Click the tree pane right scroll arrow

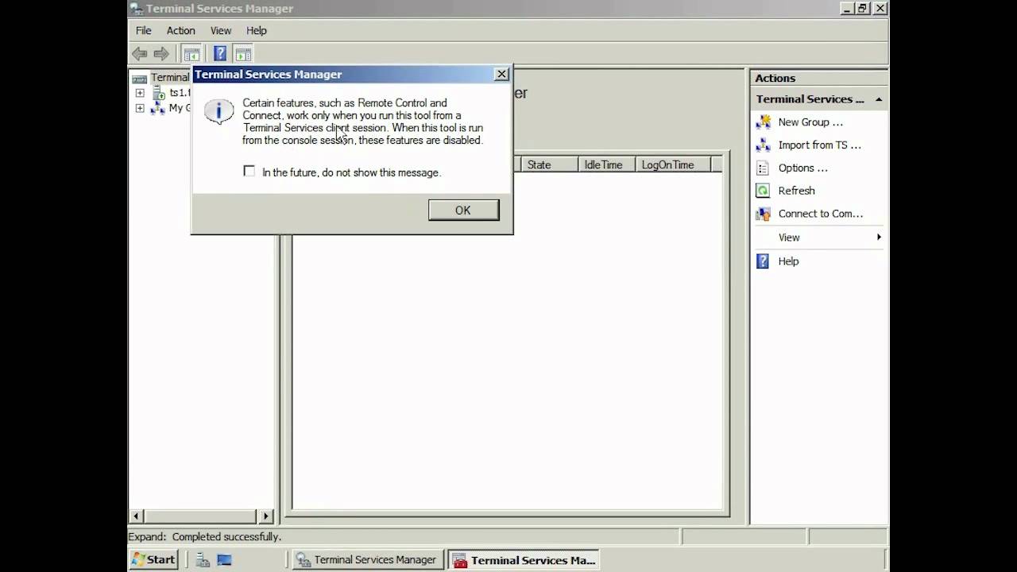(266, 516)
